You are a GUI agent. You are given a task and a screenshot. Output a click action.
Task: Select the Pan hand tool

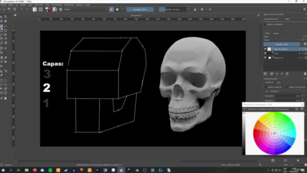pyautogui.click(x=5, y=98)
